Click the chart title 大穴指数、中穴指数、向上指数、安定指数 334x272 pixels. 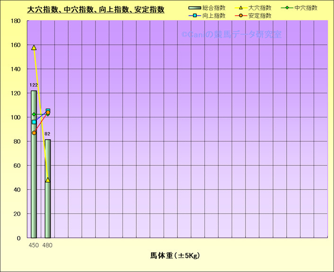pos(96,9)
